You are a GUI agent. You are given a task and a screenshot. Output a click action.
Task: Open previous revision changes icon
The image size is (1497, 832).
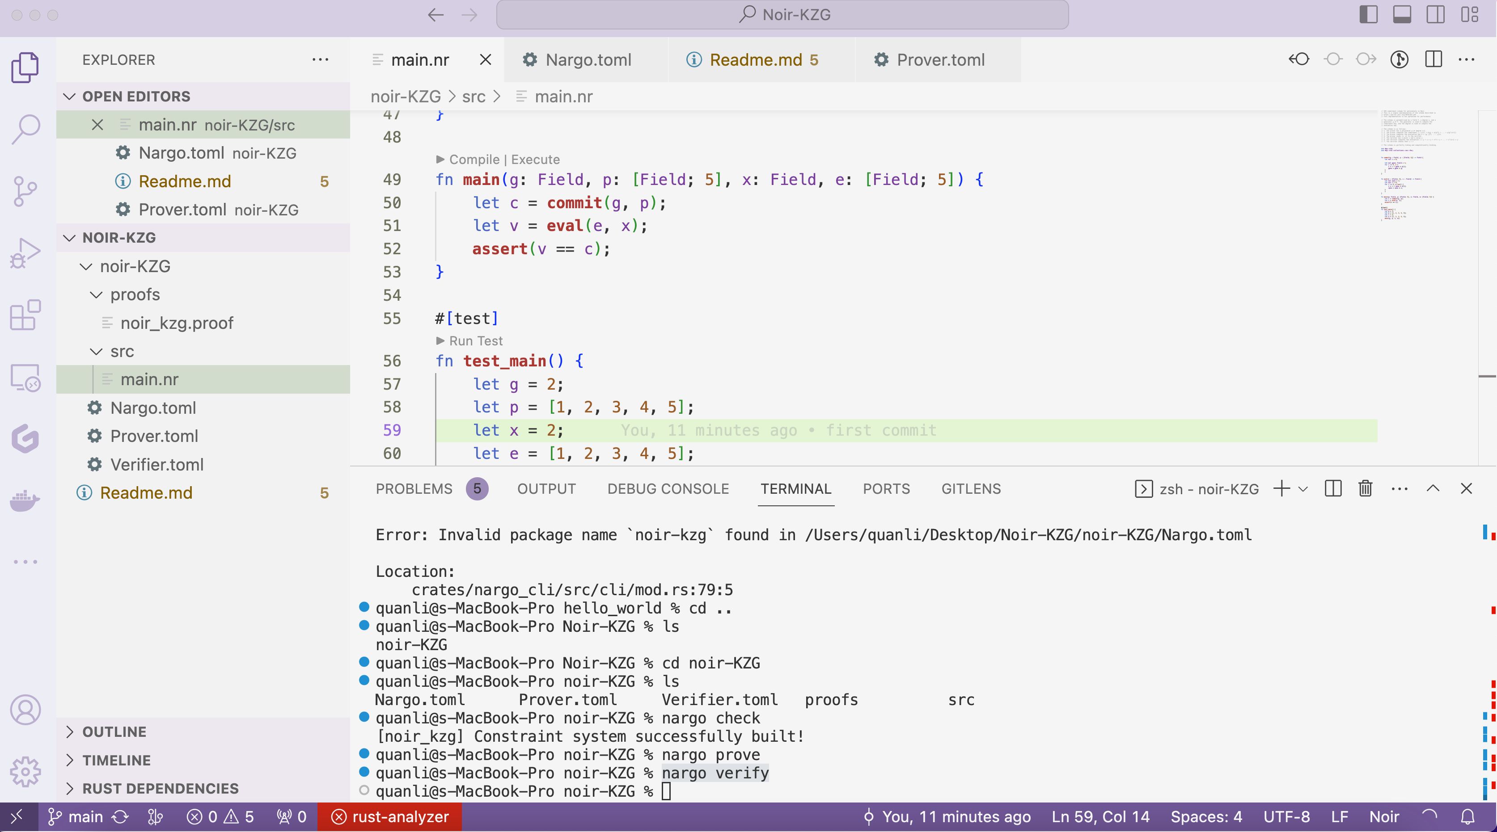pos(1299,59)
